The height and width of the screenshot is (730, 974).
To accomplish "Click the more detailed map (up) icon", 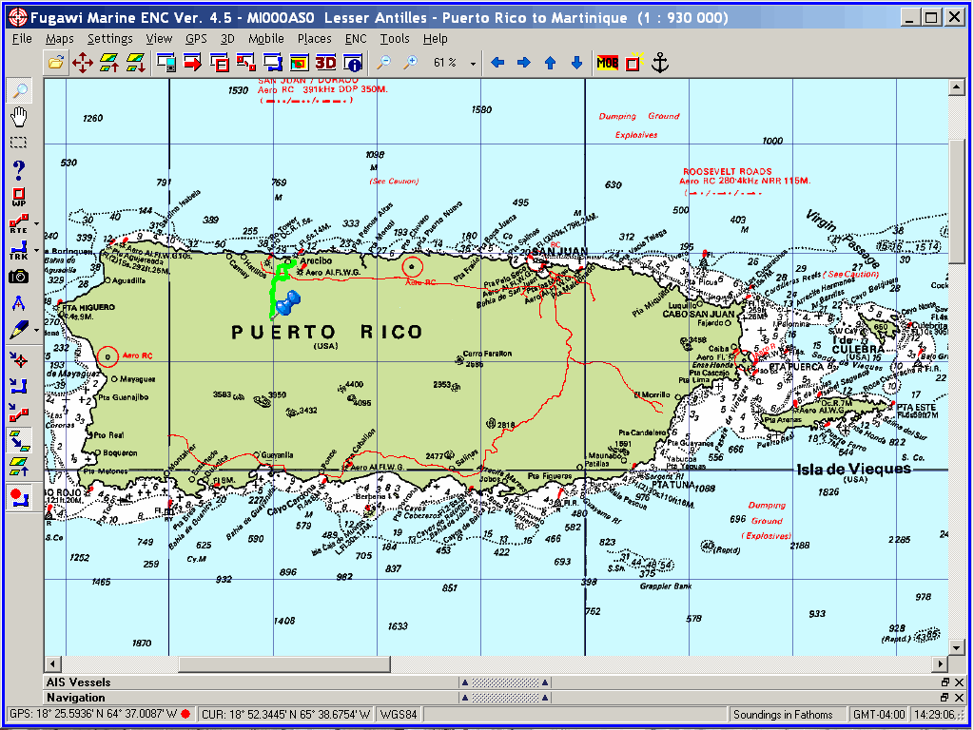I will pyautogui.click(x=109, y=62).
